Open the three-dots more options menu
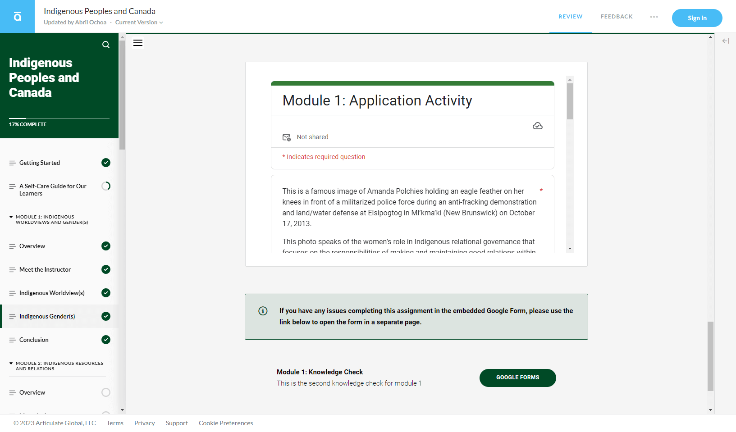Screen dimensions: 736x432 click(x=654, y=17)
